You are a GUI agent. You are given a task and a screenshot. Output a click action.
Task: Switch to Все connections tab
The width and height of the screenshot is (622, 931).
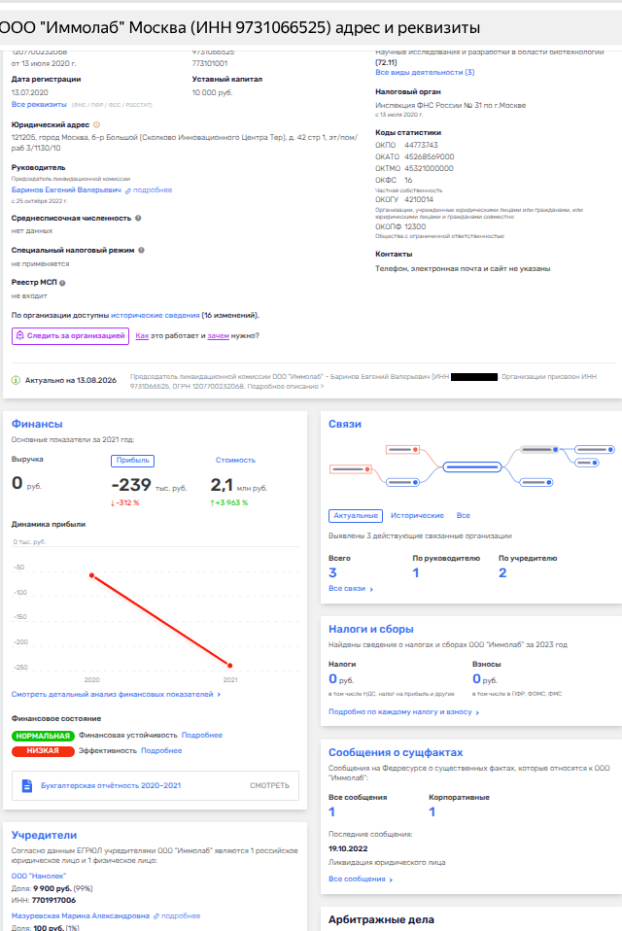point(463,515)
